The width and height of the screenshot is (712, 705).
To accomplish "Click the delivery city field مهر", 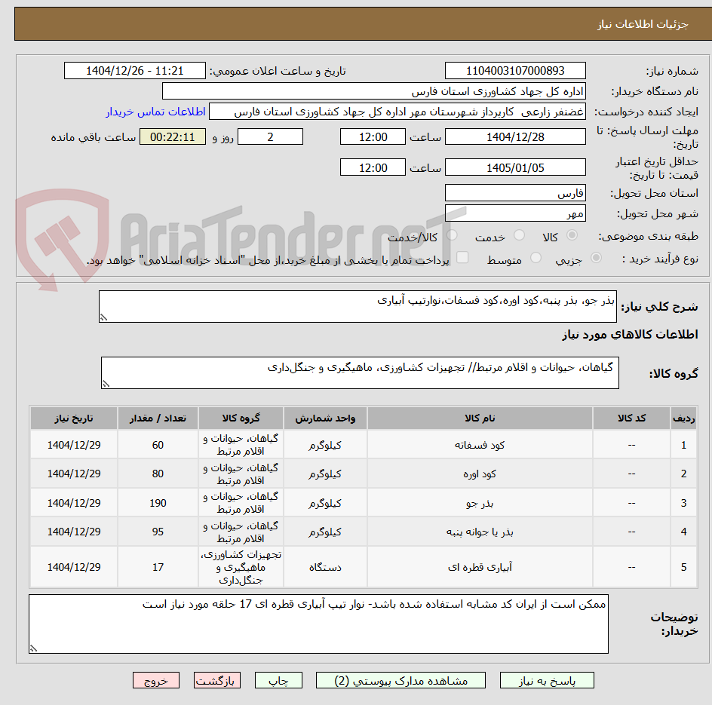I will click(515, 213).
